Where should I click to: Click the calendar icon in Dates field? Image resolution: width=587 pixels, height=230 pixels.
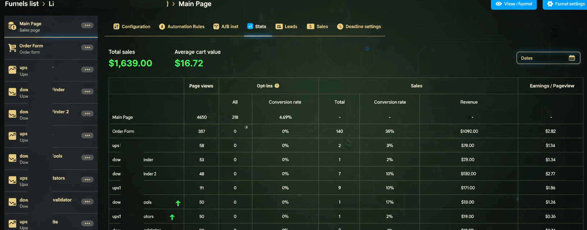tap(572, 58)
